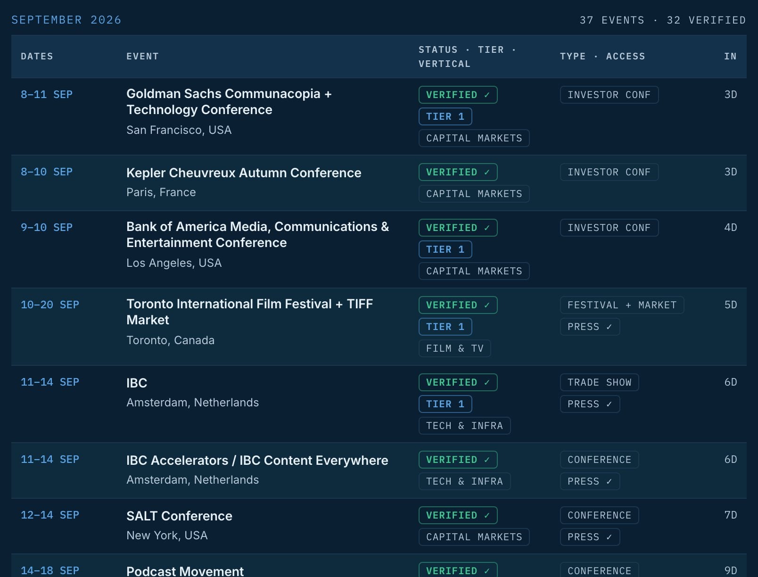Click the TIER 1 tag for Bank of America
Image resolution: width=758 pixels, height=577 pixels.
pos(445,249)
